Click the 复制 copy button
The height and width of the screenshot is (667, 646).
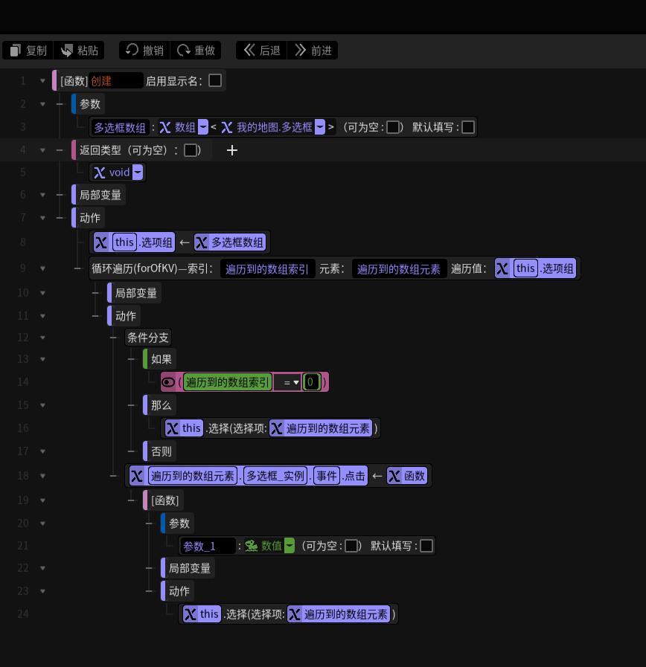pos(28,51)
